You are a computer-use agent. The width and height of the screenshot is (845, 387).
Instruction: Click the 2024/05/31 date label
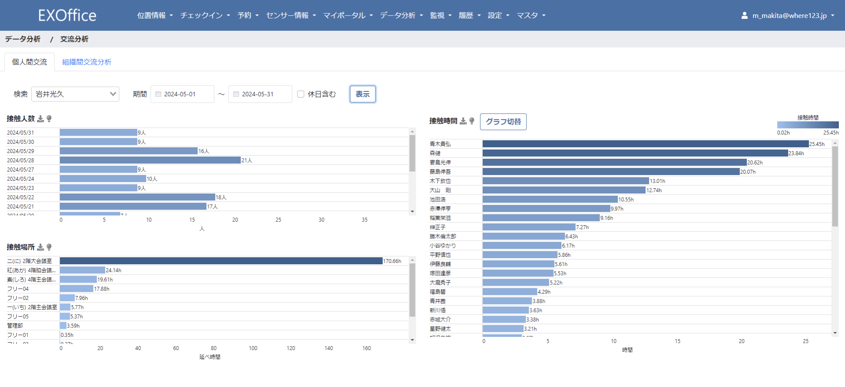[x=20, y=132]
